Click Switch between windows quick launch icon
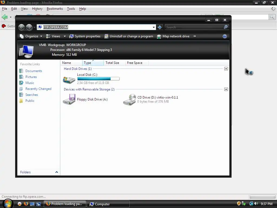Viewport: 277px width, 208px height. pyautogui.click(x=38, y=204)
